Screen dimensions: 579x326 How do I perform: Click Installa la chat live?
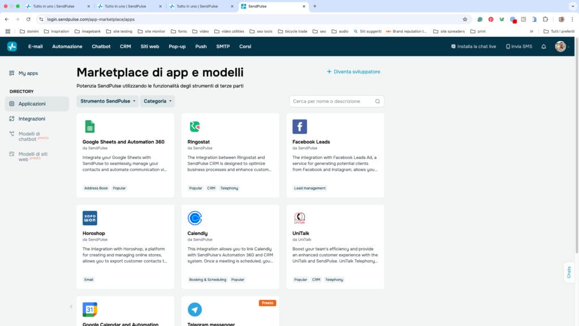tap(473, 46)
